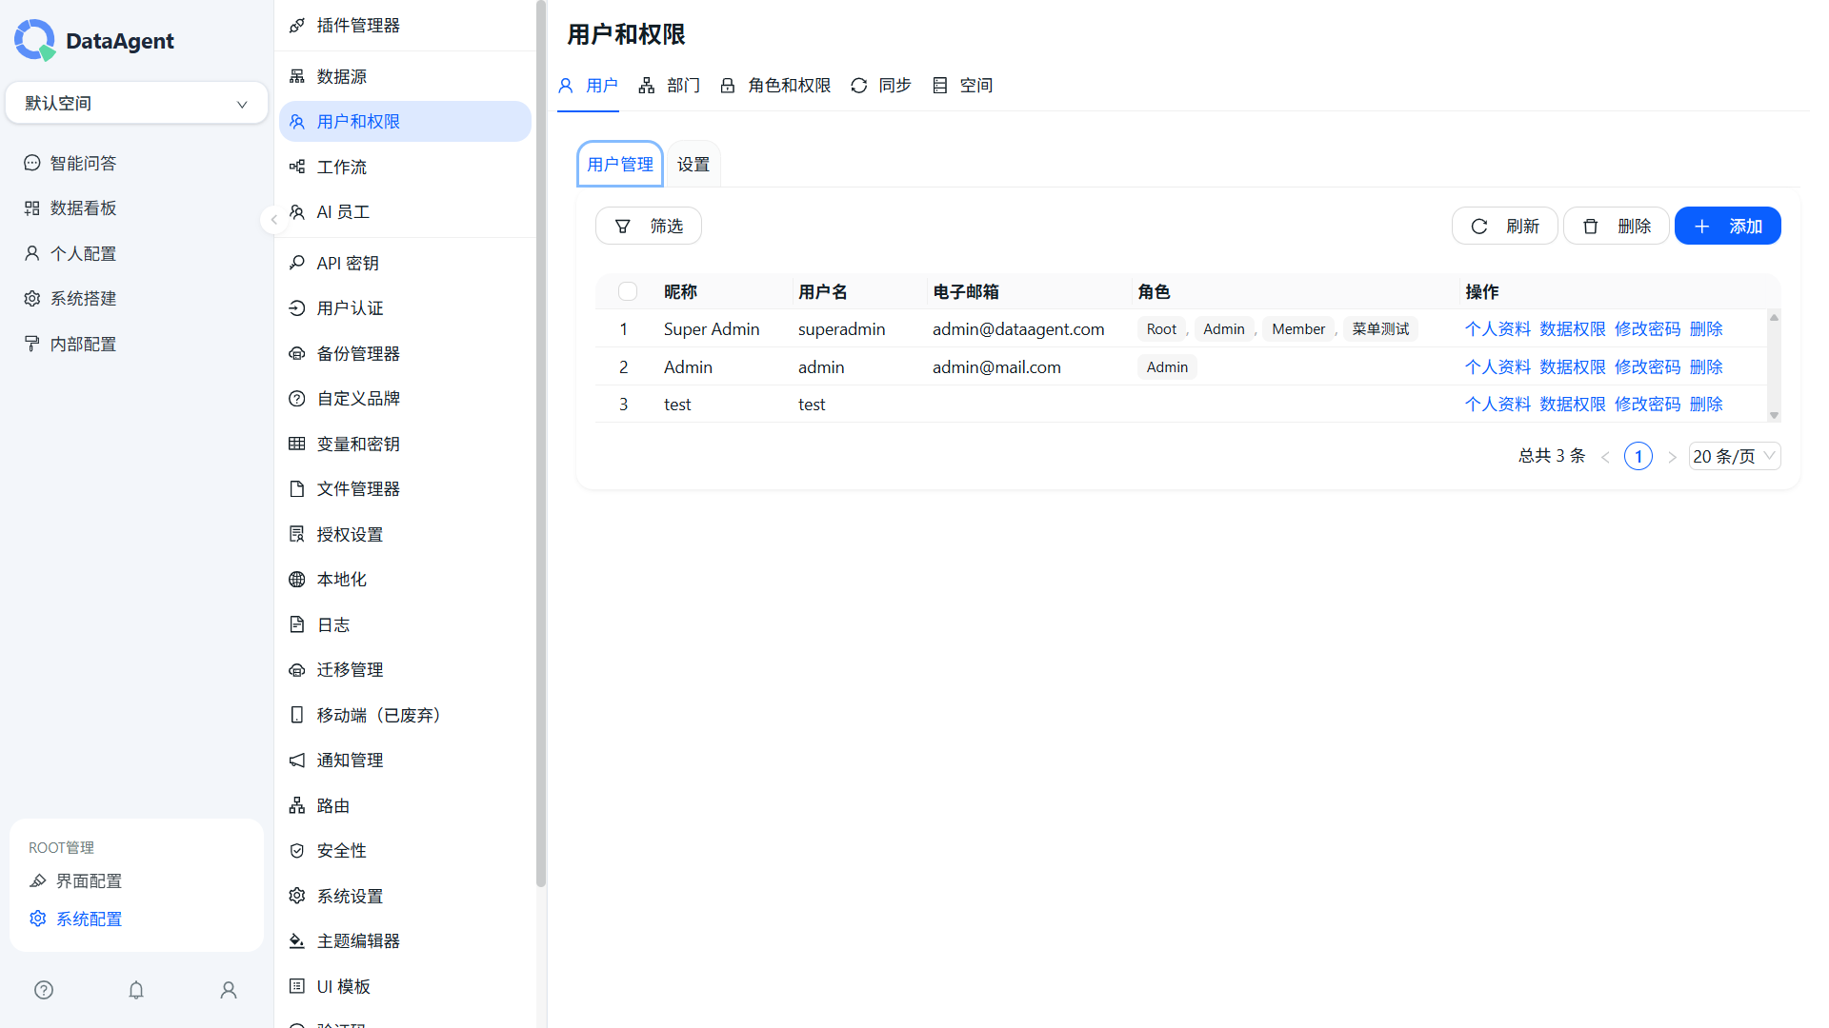Viewport: 1829px width, 1028px height.
Task: Click the menu panel vertical scrollbar
Action: click(541, 444)
